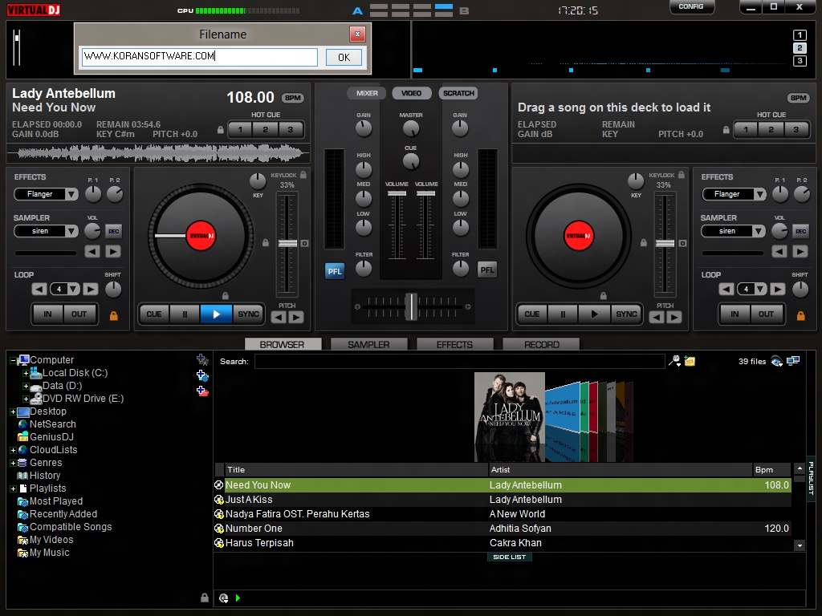The image size is (822, 616).
Task: Enable PFL on the left mixer channel
Action: tap(335, 270)
